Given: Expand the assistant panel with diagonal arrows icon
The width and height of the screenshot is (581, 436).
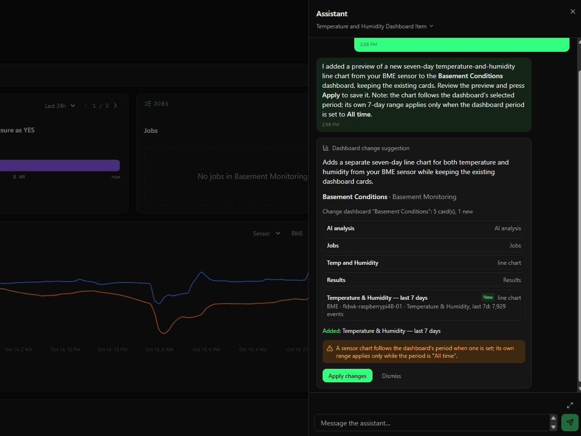Looking at the screenshot, I should (x=570, y=405).
